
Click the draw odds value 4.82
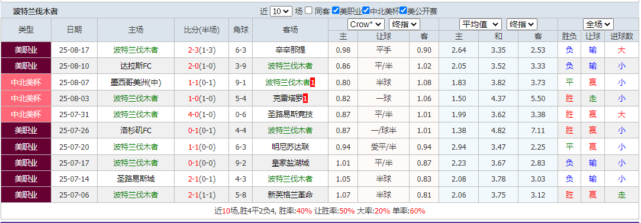point(498,131)
